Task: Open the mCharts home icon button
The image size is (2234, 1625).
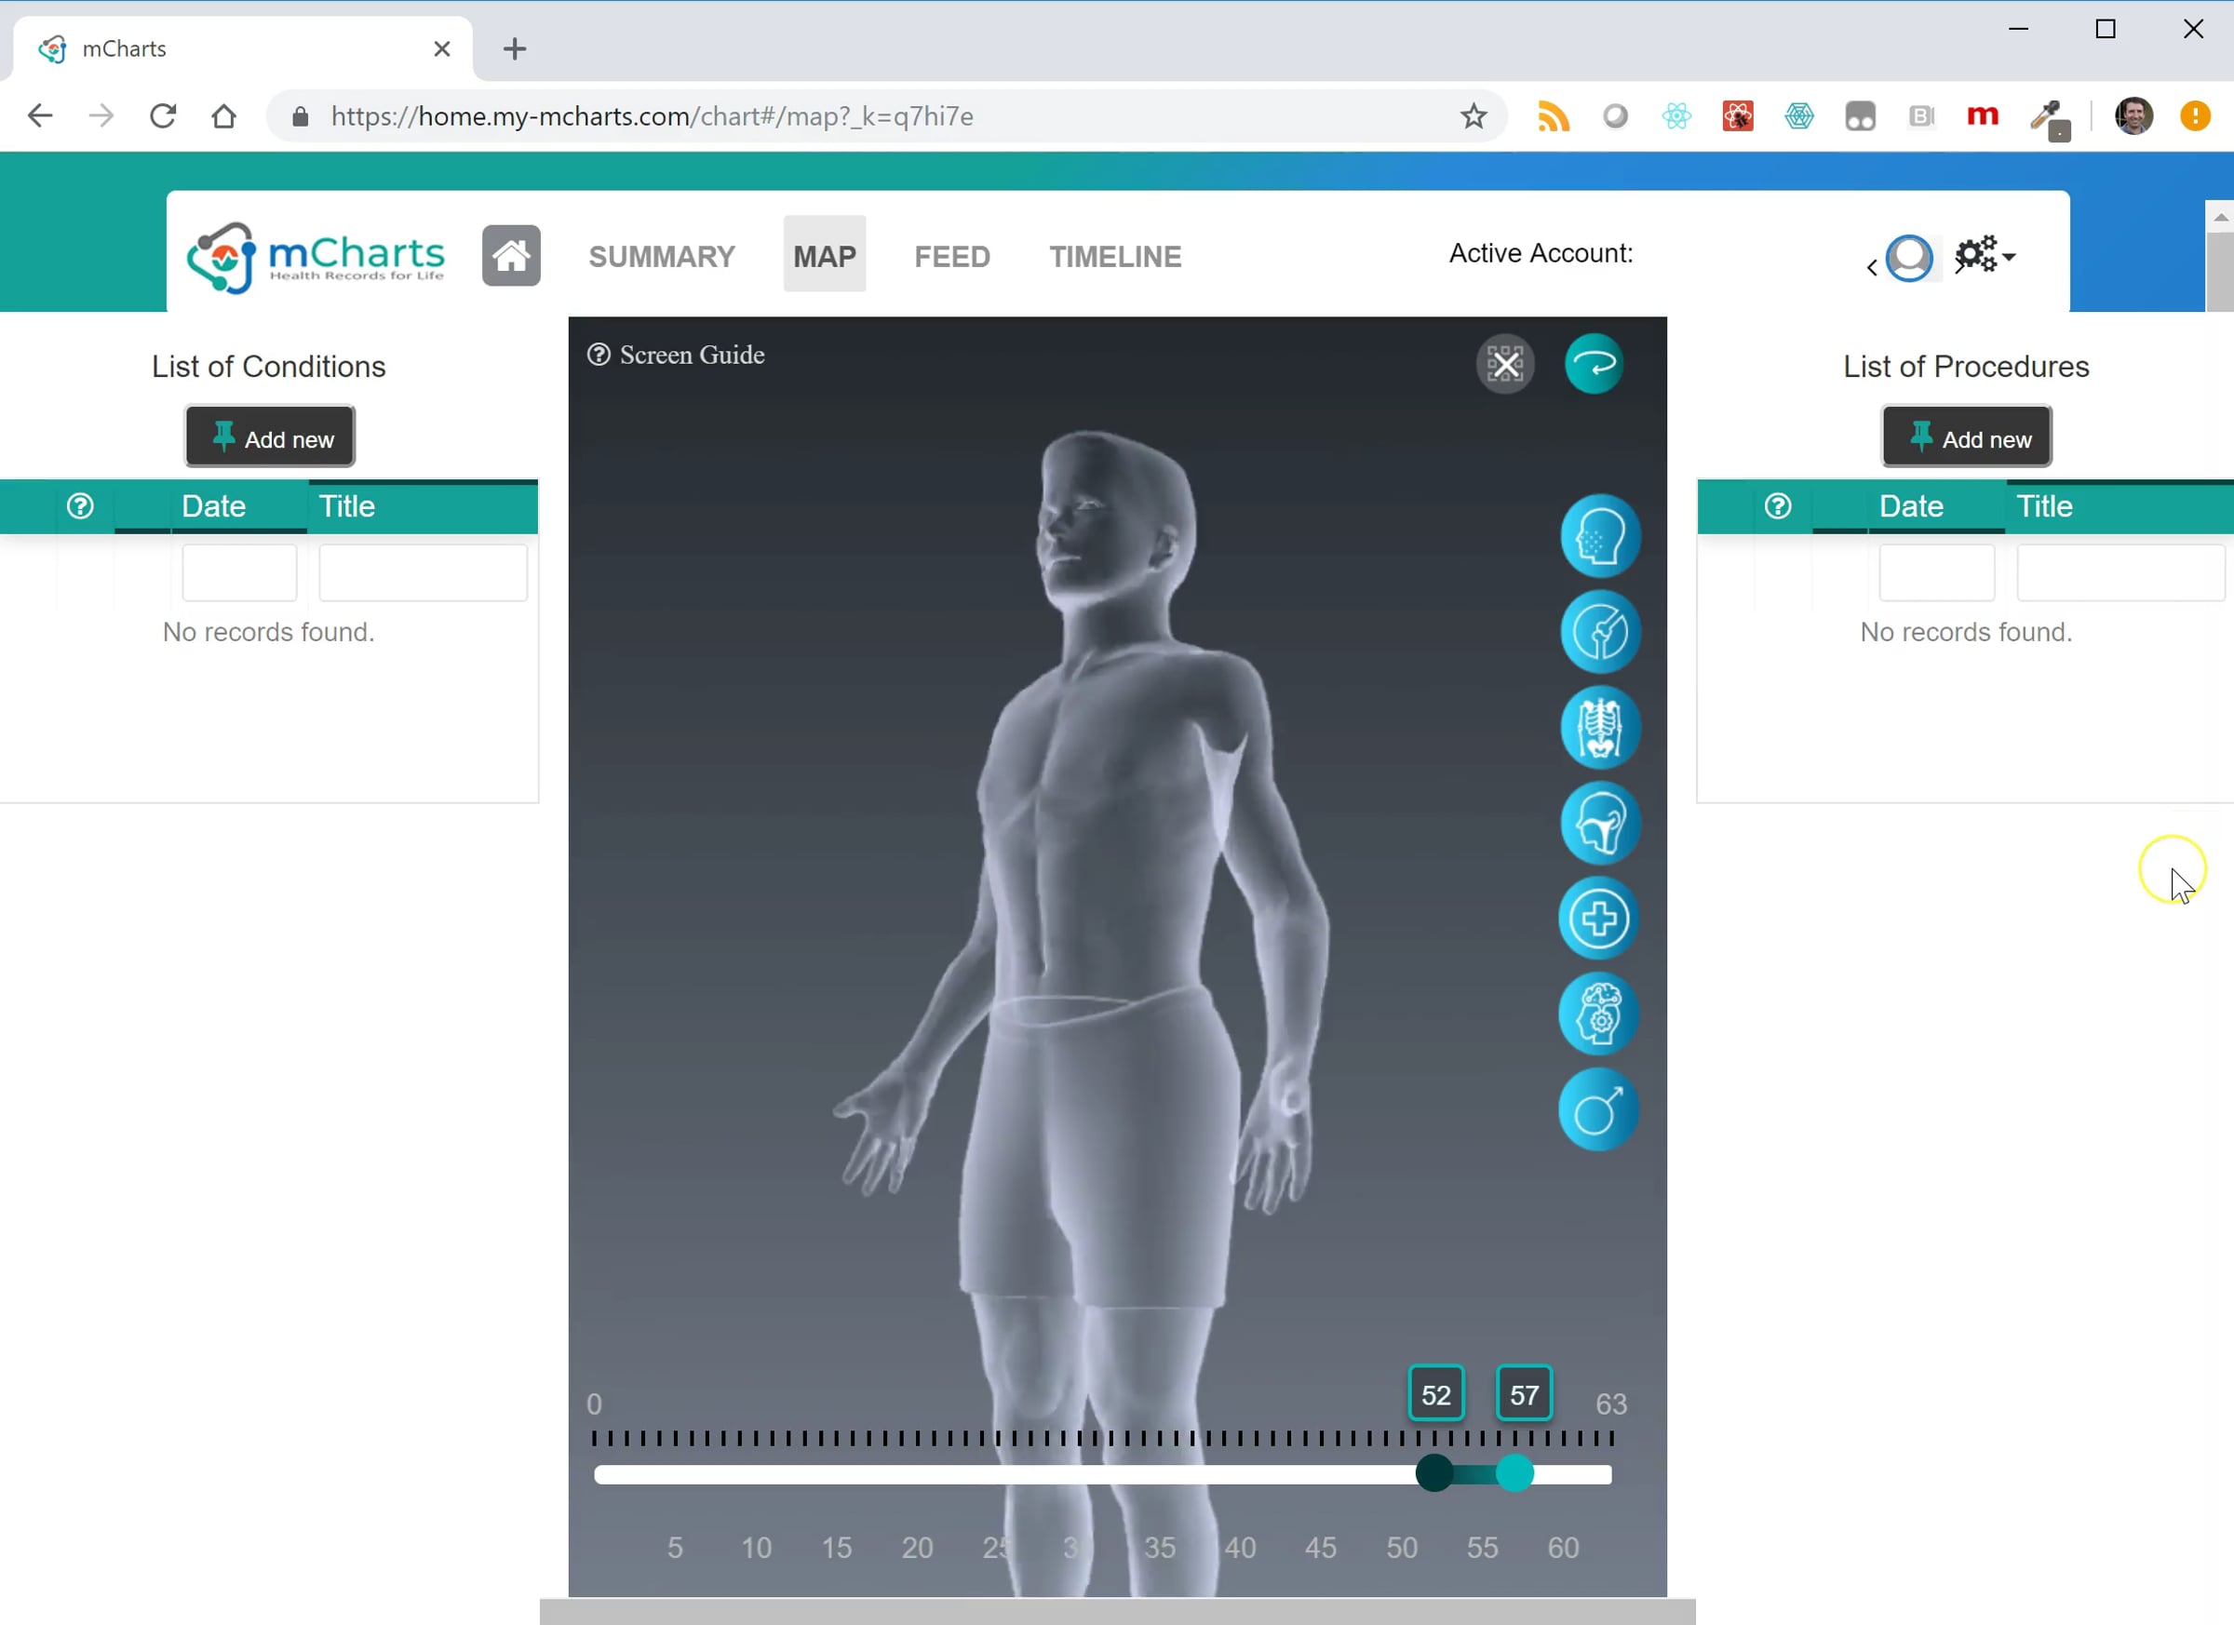Action: click(511, 256)
